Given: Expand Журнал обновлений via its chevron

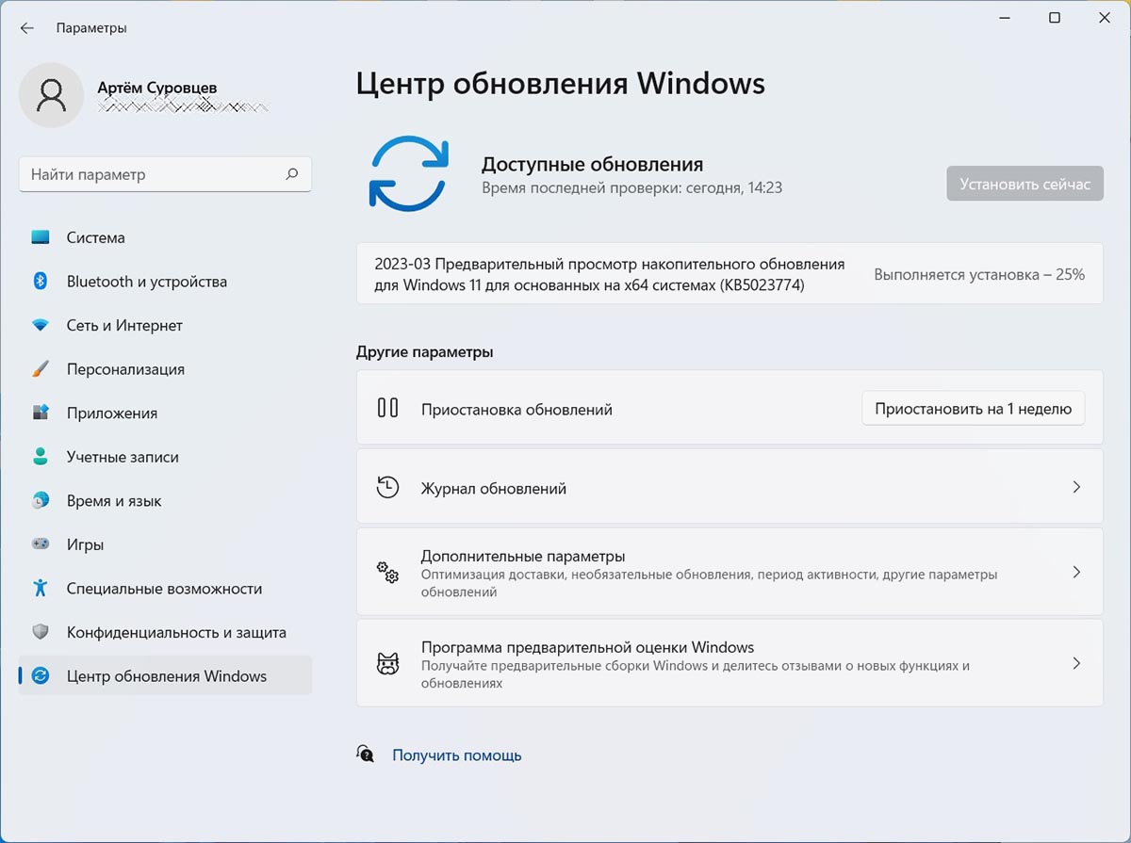Looking at the screenshot, I should point(1076,487).
